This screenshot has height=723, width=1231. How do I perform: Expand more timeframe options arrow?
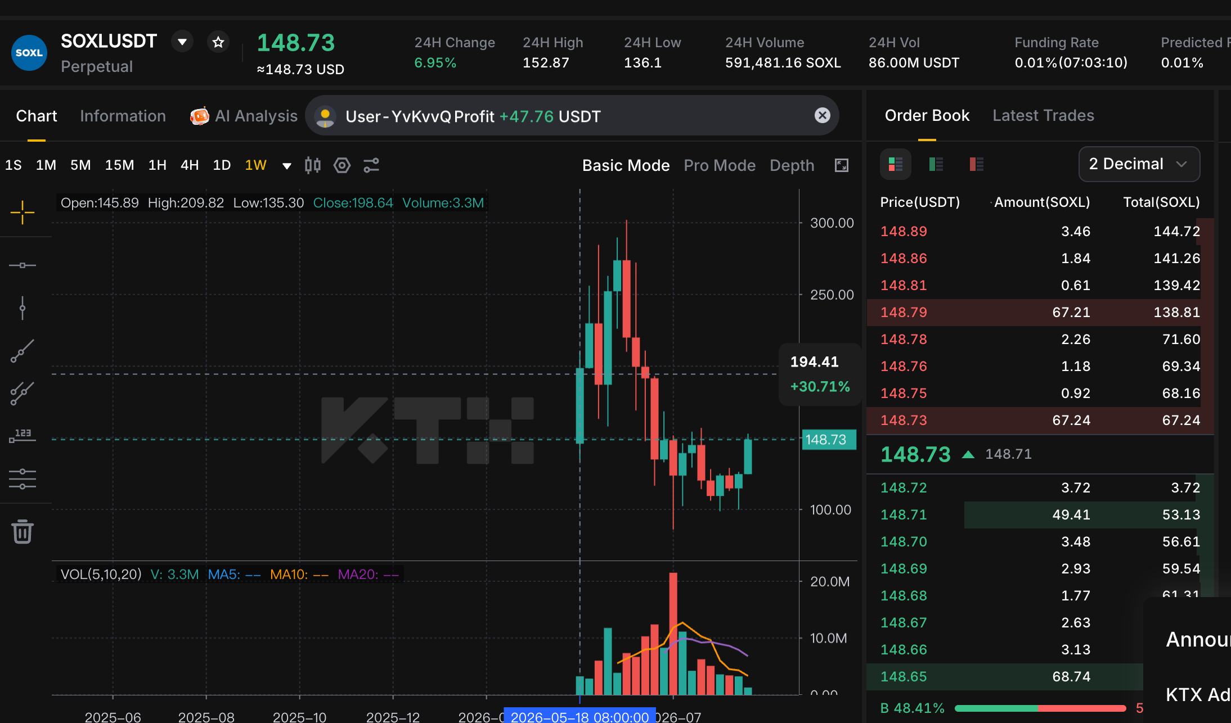pyautogui.click(x=287, y=165)
